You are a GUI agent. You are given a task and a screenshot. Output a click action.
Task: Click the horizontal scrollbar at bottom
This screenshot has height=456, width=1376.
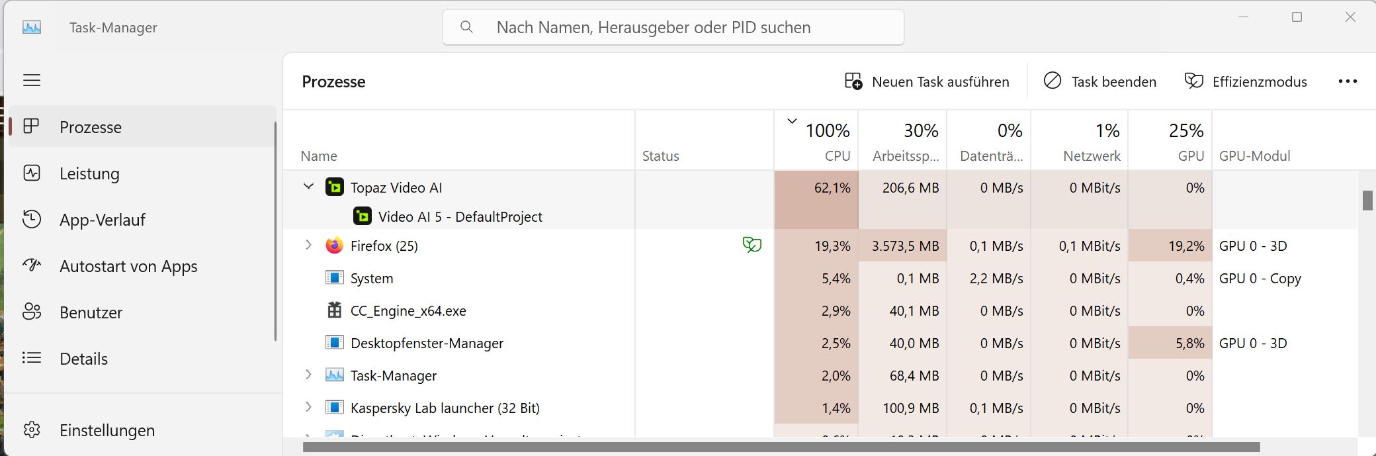coord(781,447)
